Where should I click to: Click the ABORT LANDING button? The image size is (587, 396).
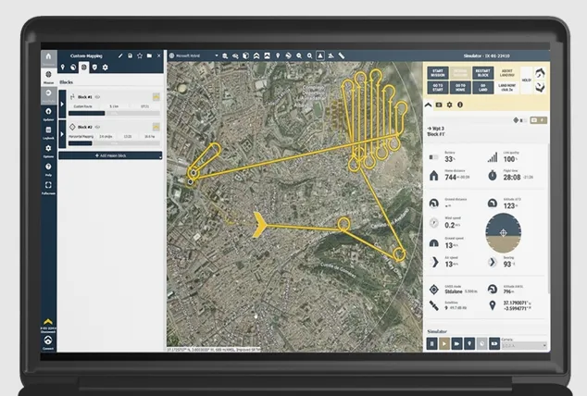pyautogui.click(x=506, y=73)
